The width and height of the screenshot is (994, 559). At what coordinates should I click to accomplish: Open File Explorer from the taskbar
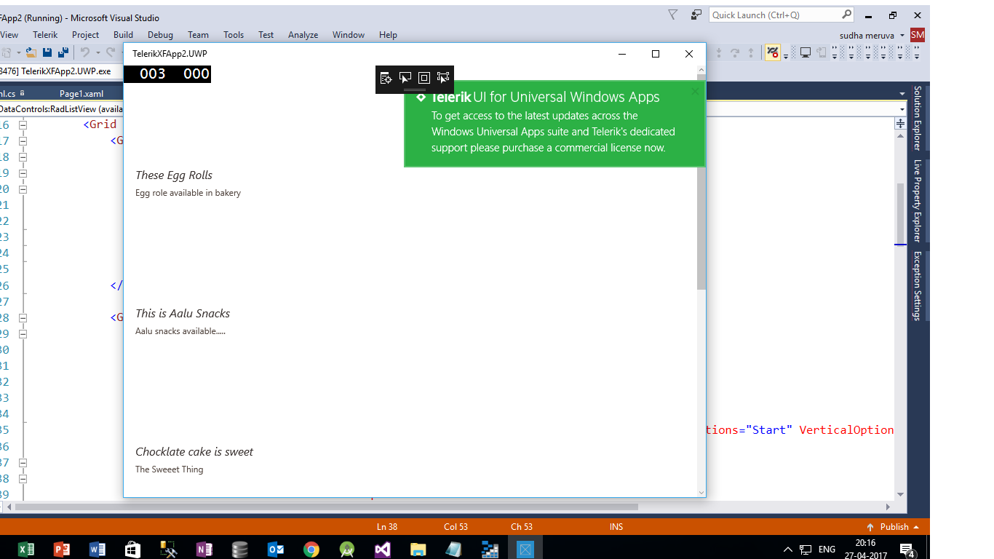(418, 549)
